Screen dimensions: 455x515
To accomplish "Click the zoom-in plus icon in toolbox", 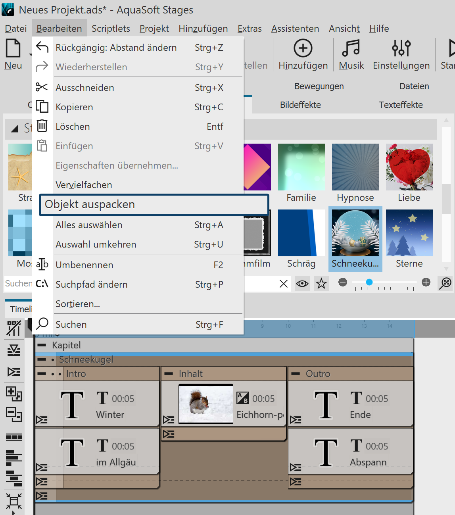I will 426,282.
